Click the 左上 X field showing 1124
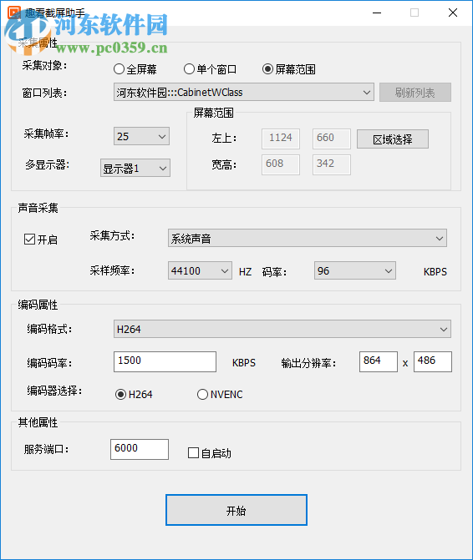 [x=281, y=139]
